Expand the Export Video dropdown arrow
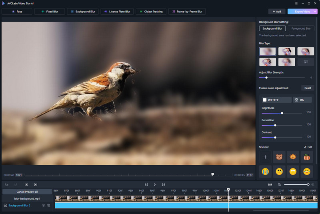 [315, 12]
